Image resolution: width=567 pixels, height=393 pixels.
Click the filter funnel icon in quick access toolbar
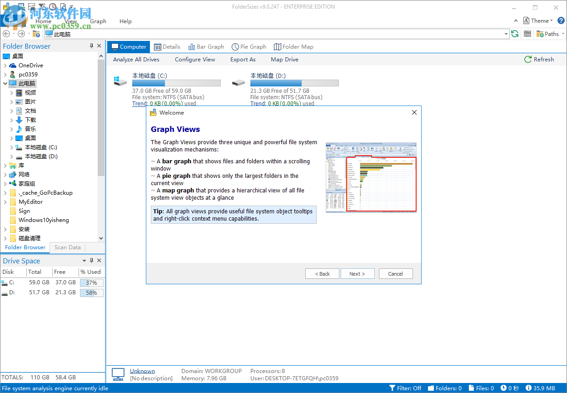coord(41,6)
